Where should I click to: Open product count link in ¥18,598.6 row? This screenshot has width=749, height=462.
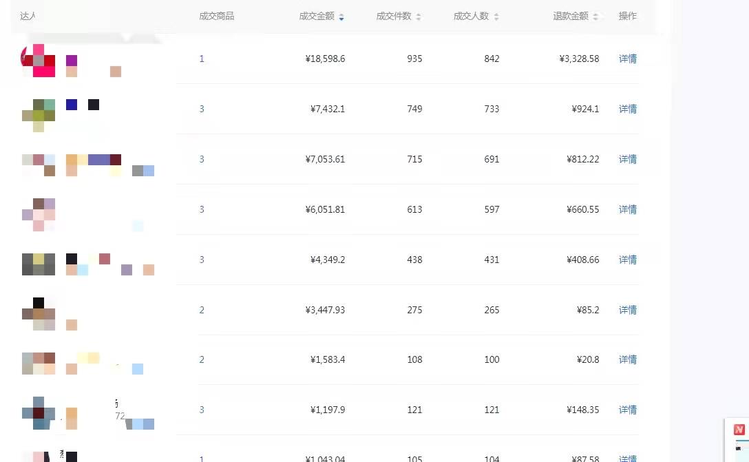pos(202,59)
